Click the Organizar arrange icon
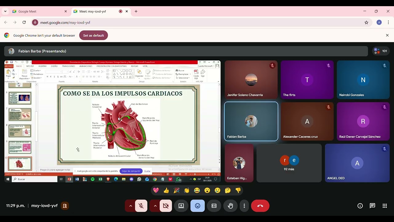This screenshot has width=394, height=222. (139, 74)
